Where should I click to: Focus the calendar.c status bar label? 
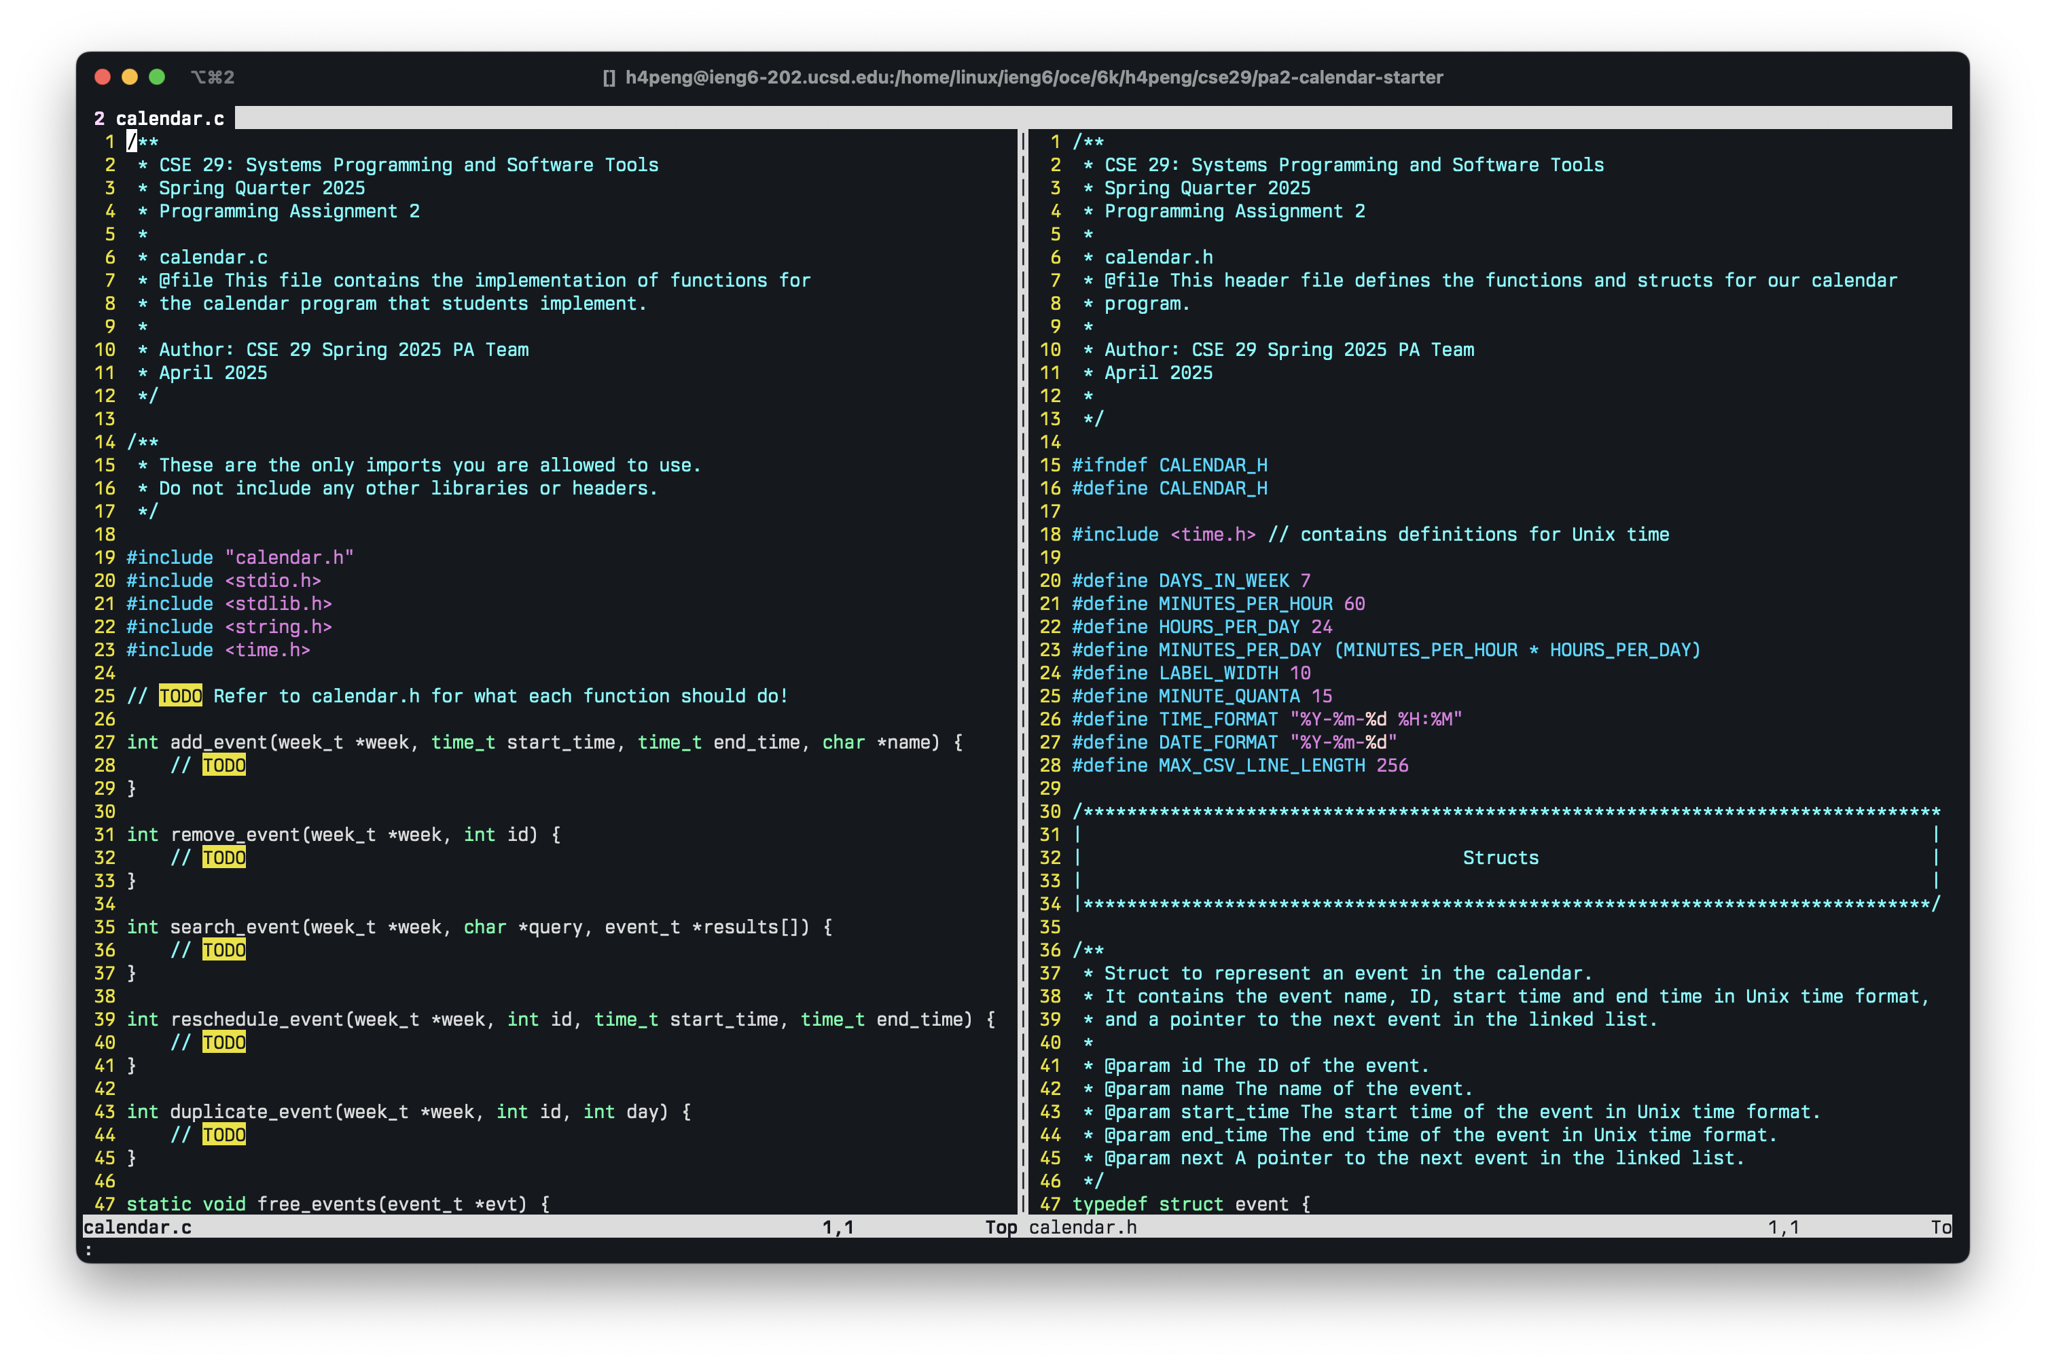(x=137, y=1227)
